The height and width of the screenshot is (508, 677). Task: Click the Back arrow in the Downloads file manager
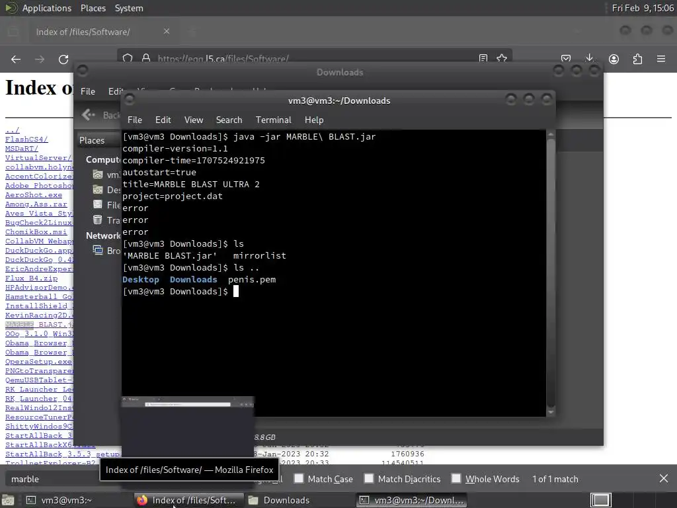coord(89,114)
